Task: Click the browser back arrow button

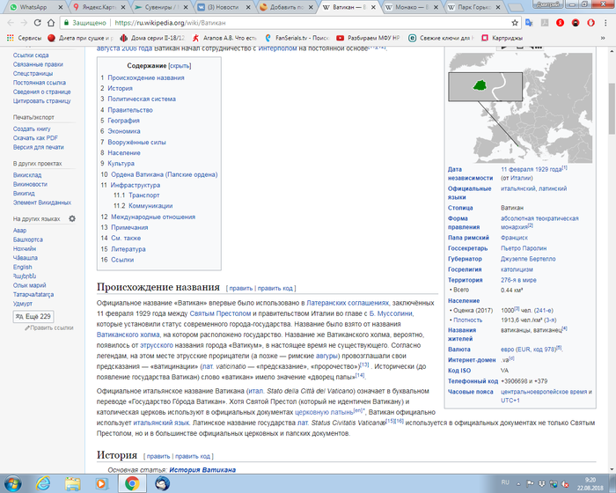Action: [10, 22]
